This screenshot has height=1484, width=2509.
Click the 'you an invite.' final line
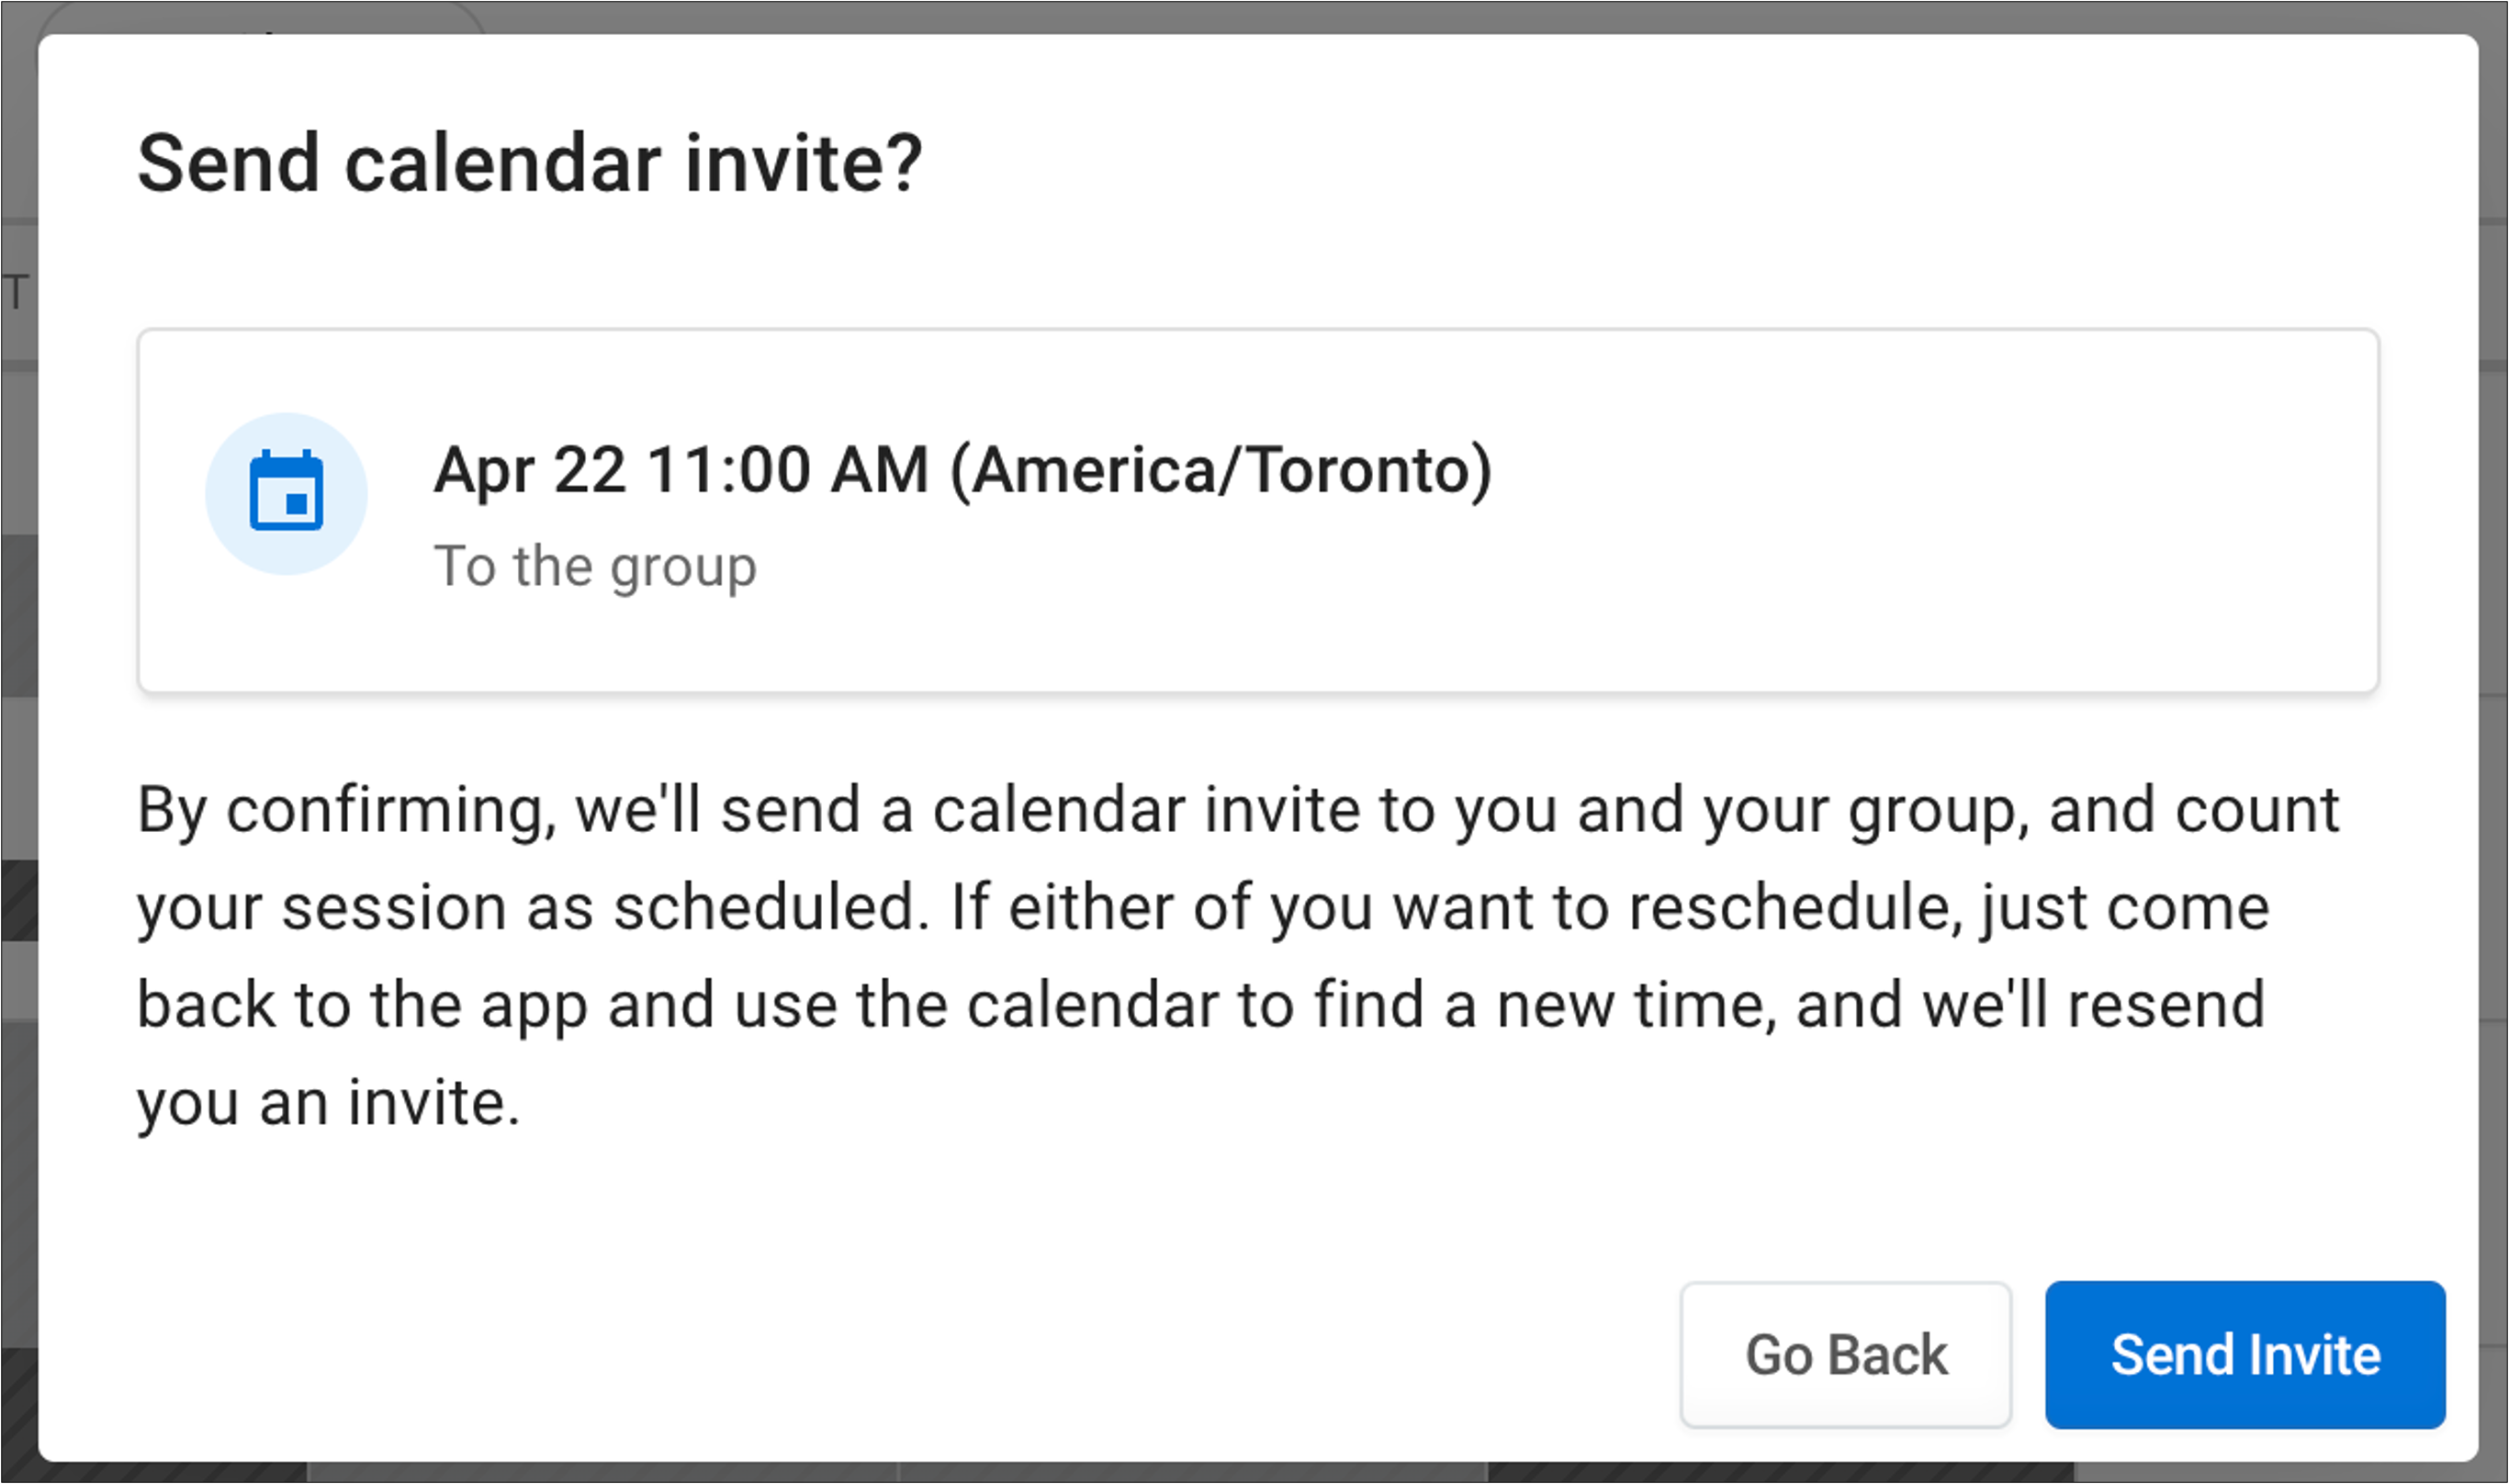329,1103
